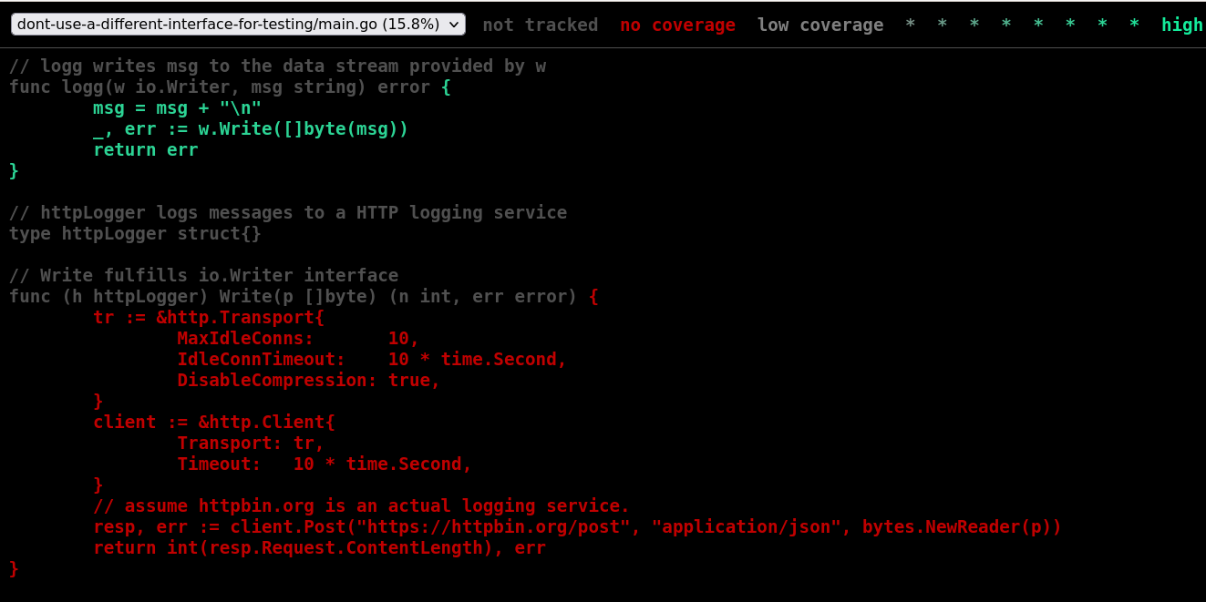Click the first green asterisk in the legend
This screenshot has height=602, width=1206.
(909, 25)
